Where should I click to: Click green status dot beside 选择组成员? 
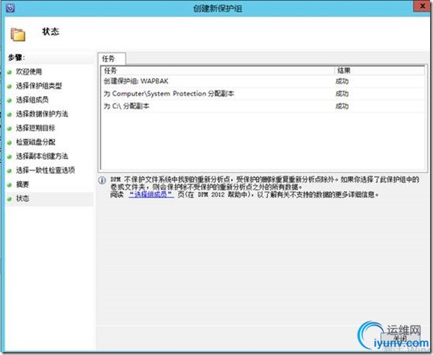coord(10,100)
